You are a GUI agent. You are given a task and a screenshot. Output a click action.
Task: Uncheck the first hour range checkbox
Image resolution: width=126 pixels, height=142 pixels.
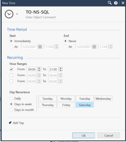(11, 69)
